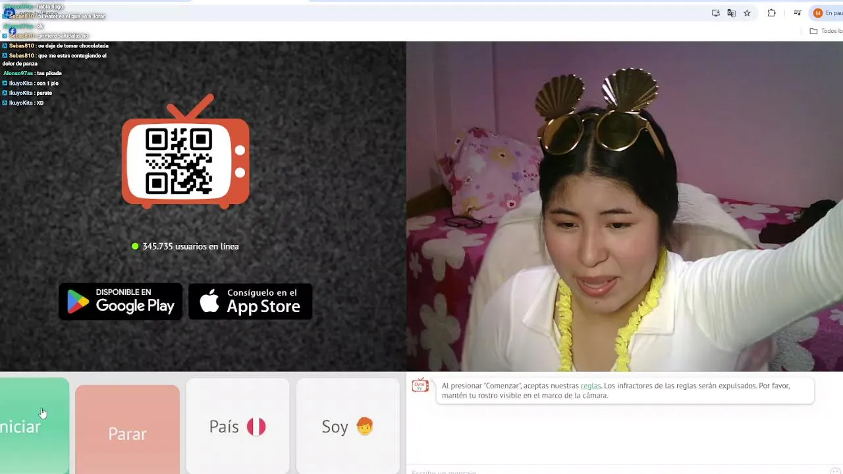This screenshot has width=843, height=474.
Task: Select chat line 'oe deja de tomar chocolatada'
Action: coord(55,46)
